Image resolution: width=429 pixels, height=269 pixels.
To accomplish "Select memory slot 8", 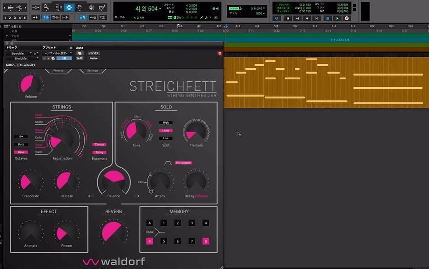I will click(x=206, y=241).
